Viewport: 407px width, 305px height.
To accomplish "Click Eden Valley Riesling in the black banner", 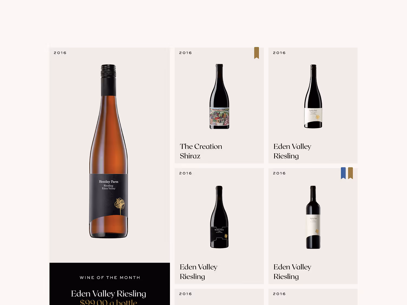I will tap(109, 294).
